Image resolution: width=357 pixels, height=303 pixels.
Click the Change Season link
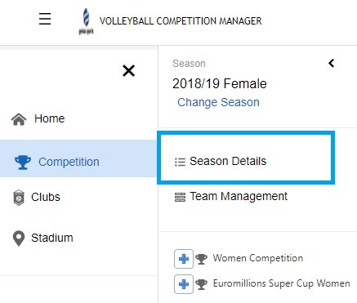tap(218, 102)
